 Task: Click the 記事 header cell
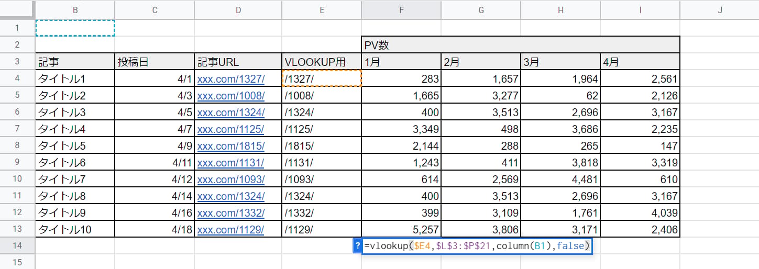[75, 61]
